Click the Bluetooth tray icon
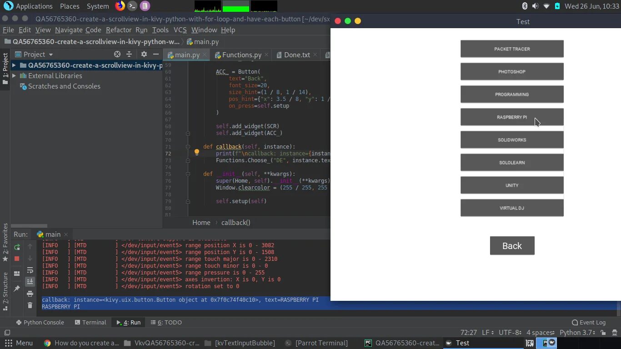The width and height of the screenshot is (621, 349). 524,6
